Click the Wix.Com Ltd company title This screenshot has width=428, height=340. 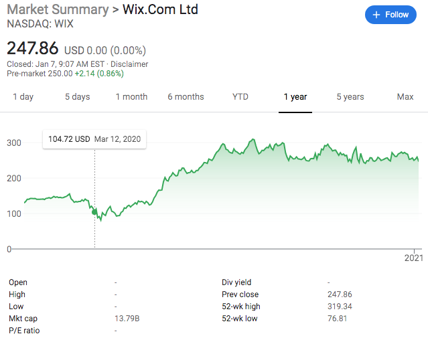[x=160, y=10]
